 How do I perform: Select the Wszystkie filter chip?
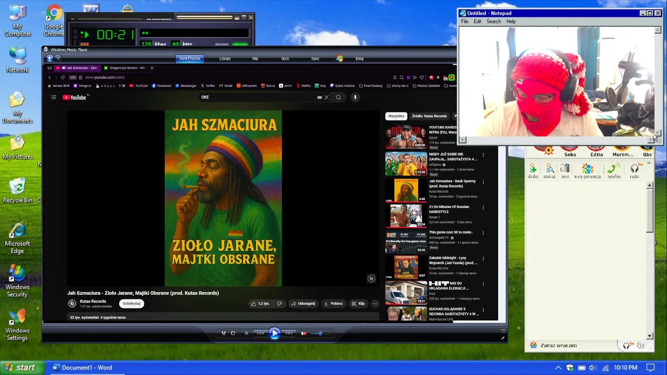(x=396, y=116)
